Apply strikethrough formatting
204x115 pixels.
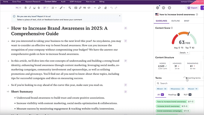pyautogui.click(x=39, y=8)
